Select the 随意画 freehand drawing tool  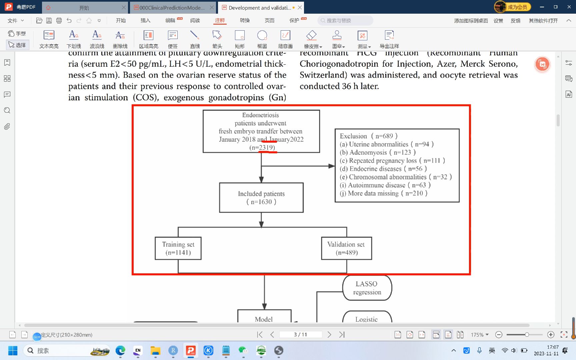tap(285, 39)
